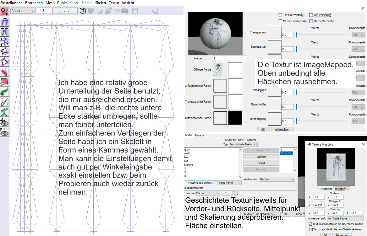Pick the green tentacle extrude tool

click(4, 92)
